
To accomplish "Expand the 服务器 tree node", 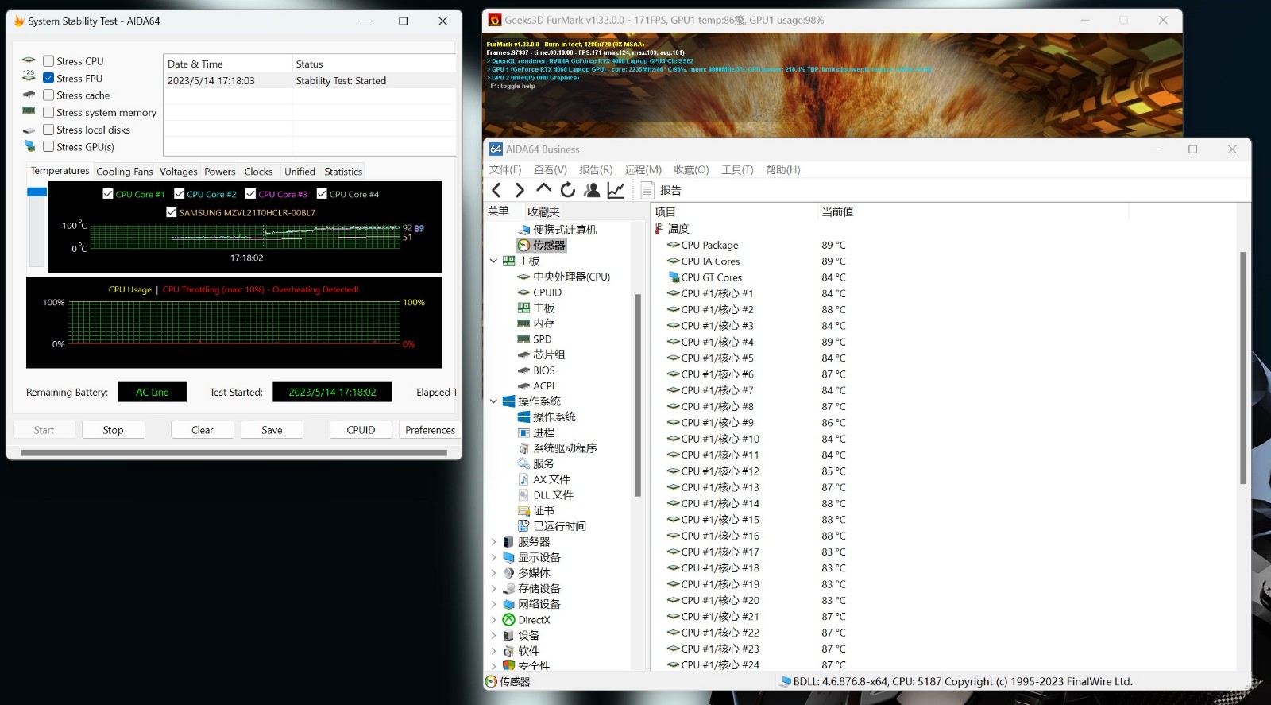I will coord(493,542).
